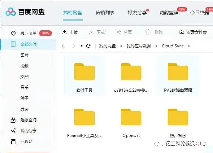Switch to the 传输列表 tab
This screenshot has width=213, height=153.
tap(105, 12)
